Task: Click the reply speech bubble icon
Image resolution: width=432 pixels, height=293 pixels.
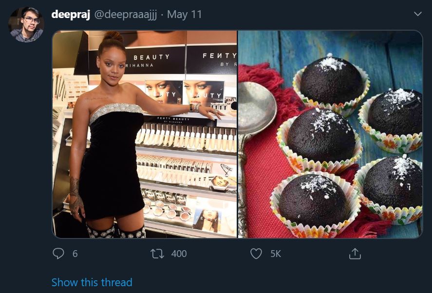Action: 58,254
